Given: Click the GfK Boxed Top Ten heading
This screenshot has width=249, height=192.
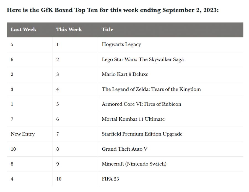Looking at the screenshot, I should pos(113,10).
